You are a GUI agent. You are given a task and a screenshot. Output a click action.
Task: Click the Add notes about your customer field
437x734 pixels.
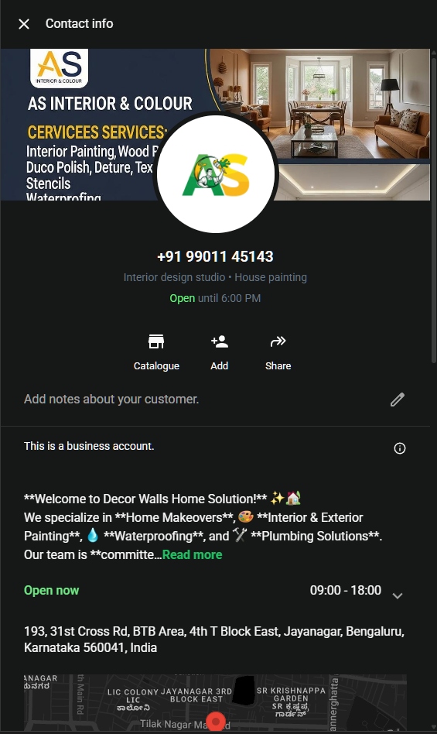(x=111, y=400)
